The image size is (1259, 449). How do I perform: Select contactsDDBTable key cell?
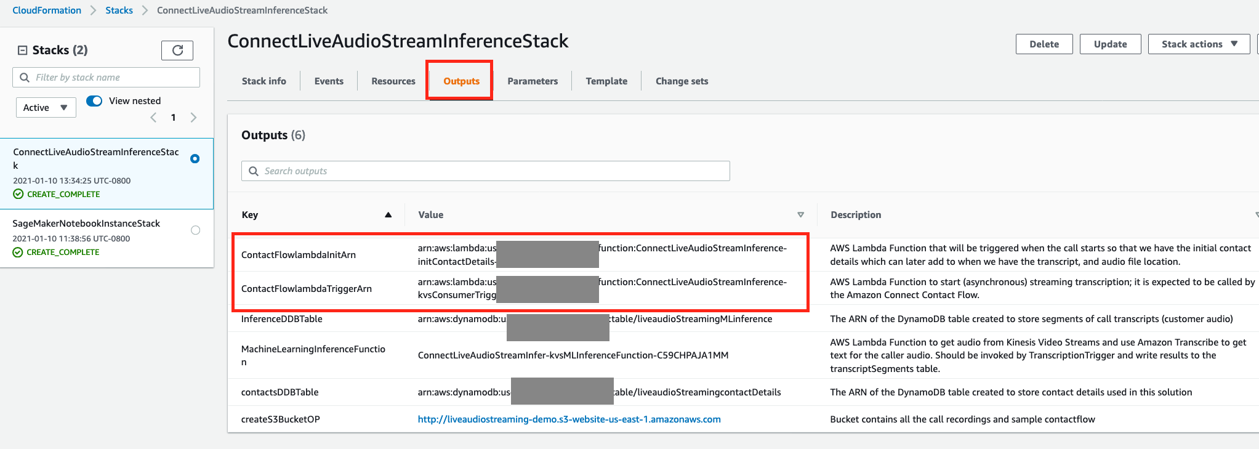(280, 392)
